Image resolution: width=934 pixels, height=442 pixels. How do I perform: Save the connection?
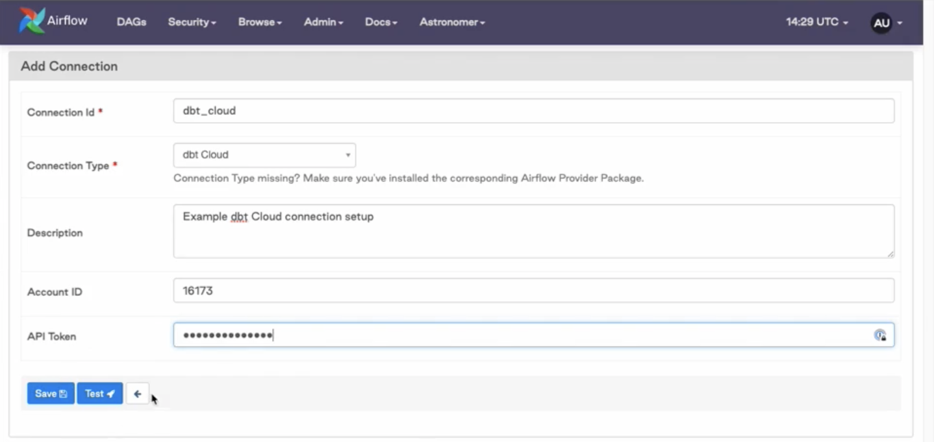pos(51,393)
